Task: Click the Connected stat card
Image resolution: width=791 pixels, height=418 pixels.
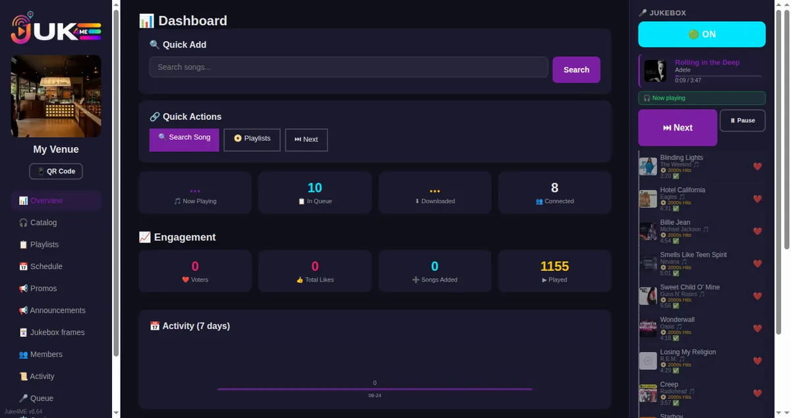Action: point(554,193)
